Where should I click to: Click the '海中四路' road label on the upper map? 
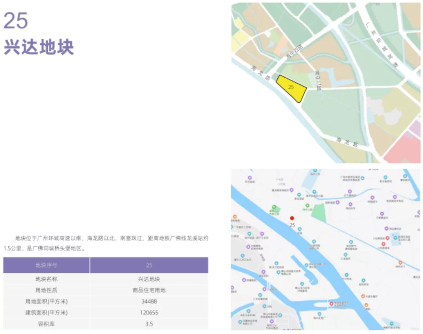click(294, 51)
